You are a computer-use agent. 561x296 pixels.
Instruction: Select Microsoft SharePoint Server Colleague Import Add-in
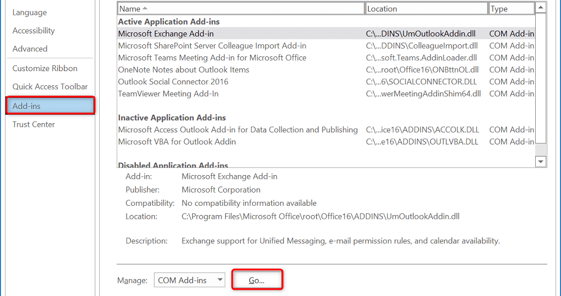pyautogui.click(x=326, y=46)
